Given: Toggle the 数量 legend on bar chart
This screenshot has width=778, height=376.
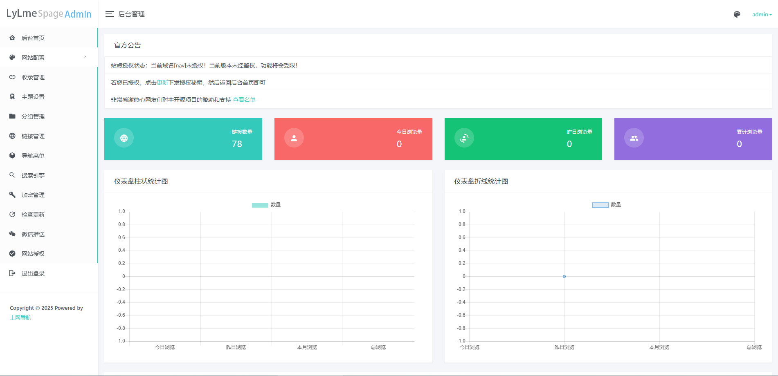Looking at the screenshot, I should pyautogui.click(x=266, y=204).
